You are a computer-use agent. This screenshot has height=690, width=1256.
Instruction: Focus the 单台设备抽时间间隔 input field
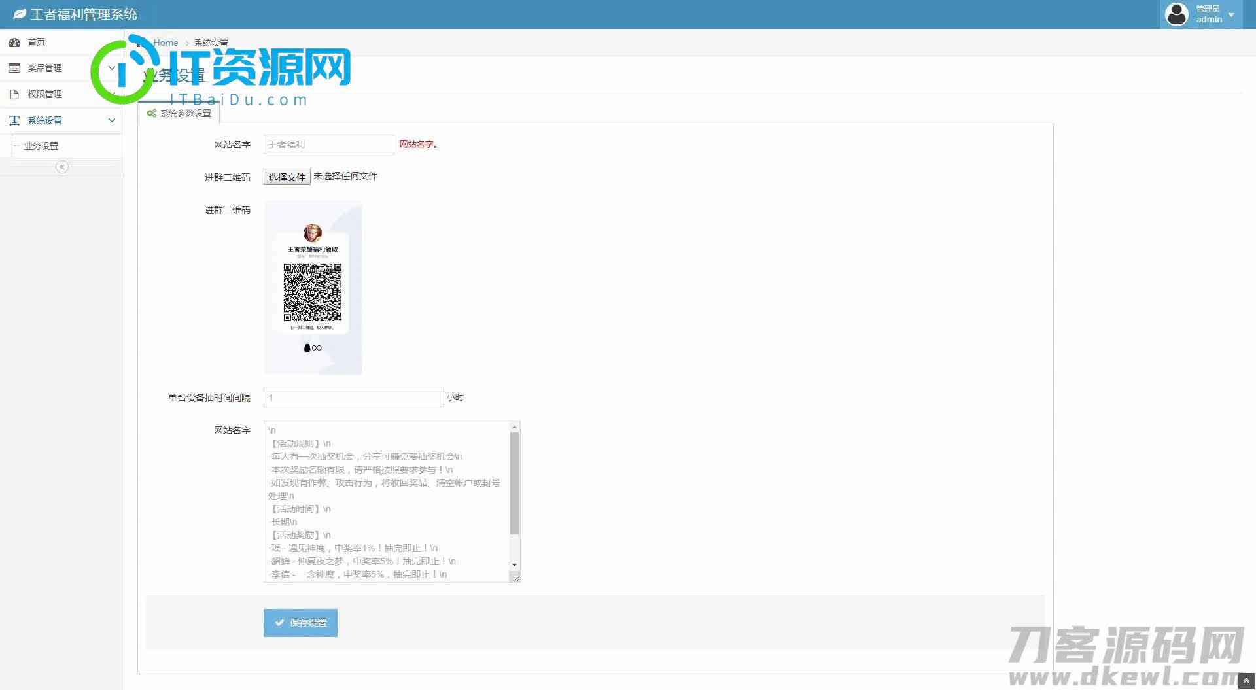pyautogui.click(x=353, y=398)
